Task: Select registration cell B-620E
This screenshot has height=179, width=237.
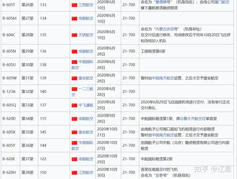Action: pos(11,159)
